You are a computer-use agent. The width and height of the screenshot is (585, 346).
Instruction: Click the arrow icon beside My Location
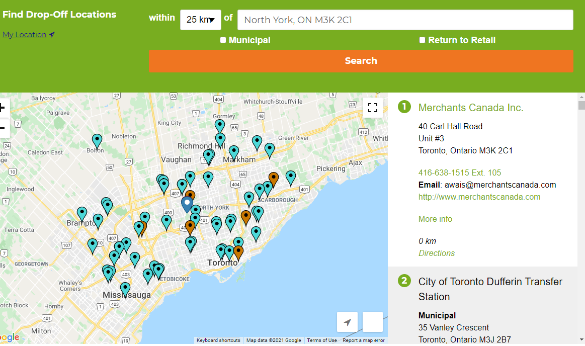(x=52, y=35)
